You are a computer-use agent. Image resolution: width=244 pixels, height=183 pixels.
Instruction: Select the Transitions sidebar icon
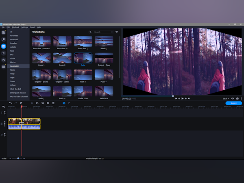tap(3, 46)
